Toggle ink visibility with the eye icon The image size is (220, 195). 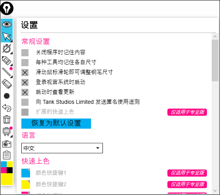click(x=7, y=24)
